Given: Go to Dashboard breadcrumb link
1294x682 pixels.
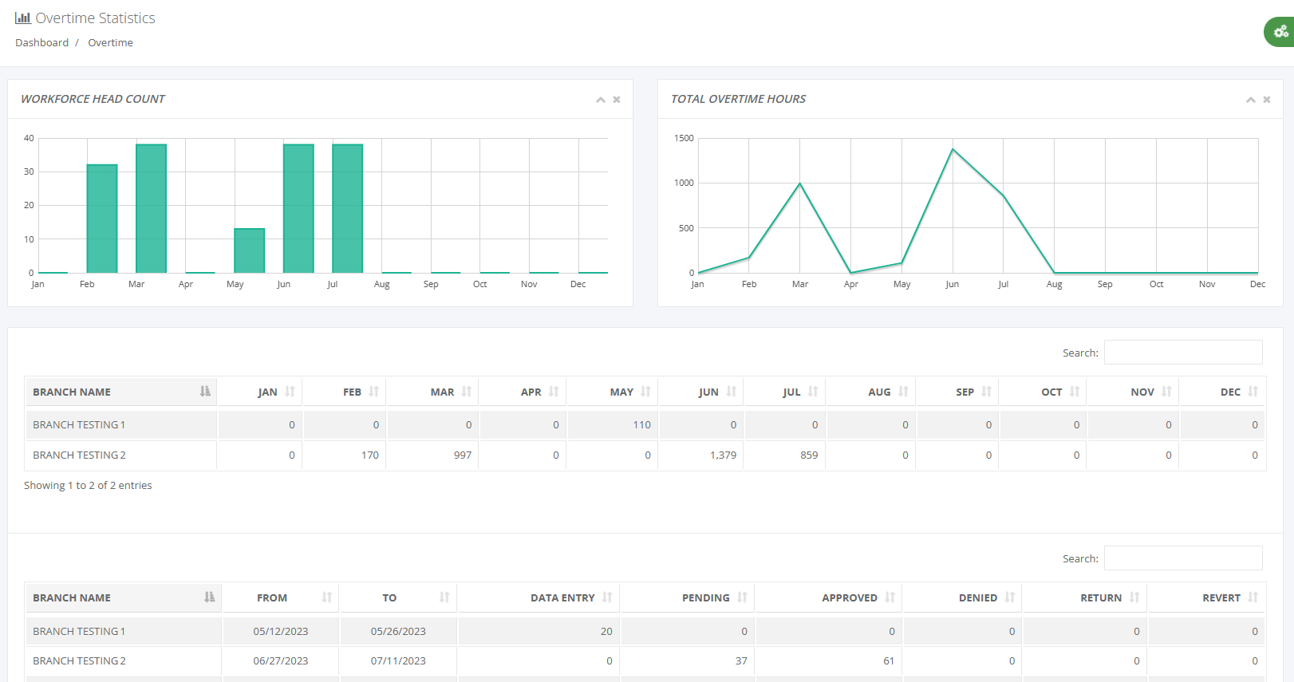Looking at the screenshot, I should pos(41,43).
